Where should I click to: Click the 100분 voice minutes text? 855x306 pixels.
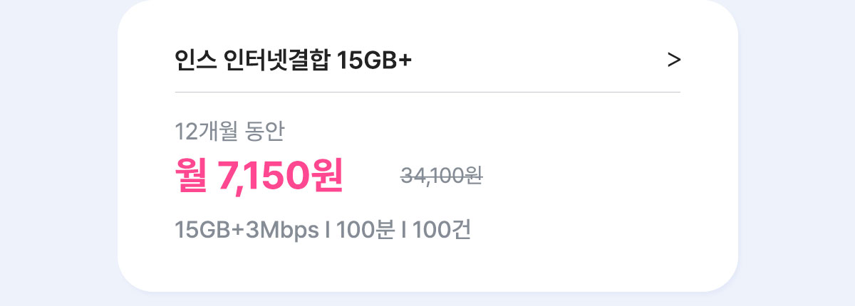coord(365,231)
